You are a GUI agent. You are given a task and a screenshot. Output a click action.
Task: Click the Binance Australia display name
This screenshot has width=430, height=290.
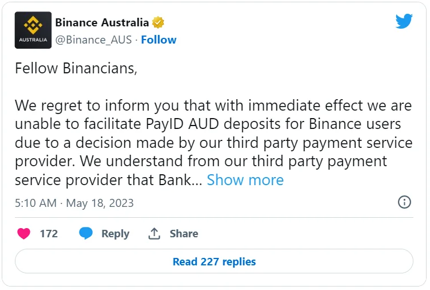pos(102,23)
